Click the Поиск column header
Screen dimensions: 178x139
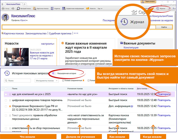click(x=15, y=88)
